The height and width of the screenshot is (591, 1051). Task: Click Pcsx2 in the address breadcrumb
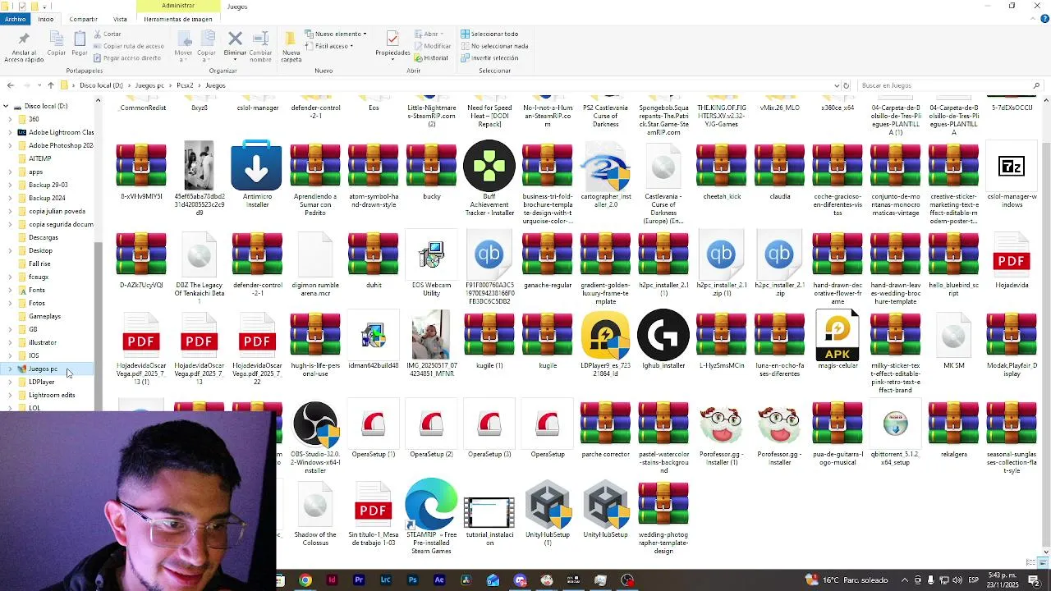click(x=185, y=85)
